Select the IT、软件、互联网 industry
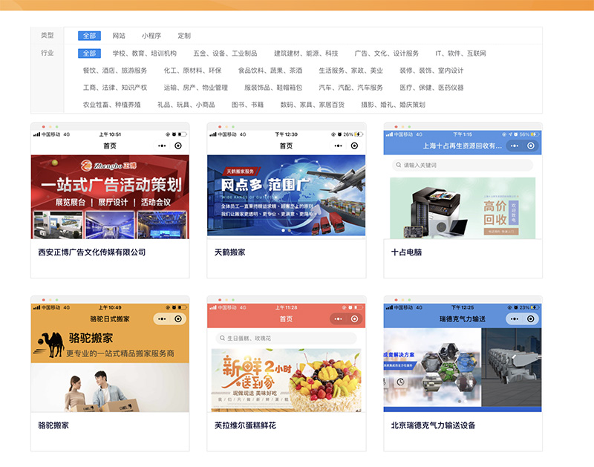The width and height of the screenshot is (594, 467). [460, 53]
